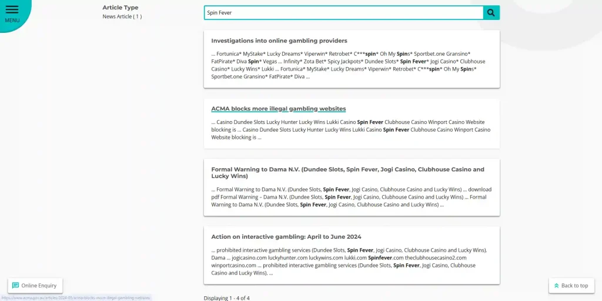The height and width of the screenshot is (301, 602).
Task: Open Action on interactive gambling April to June 2024
Action: coord(286,237)
